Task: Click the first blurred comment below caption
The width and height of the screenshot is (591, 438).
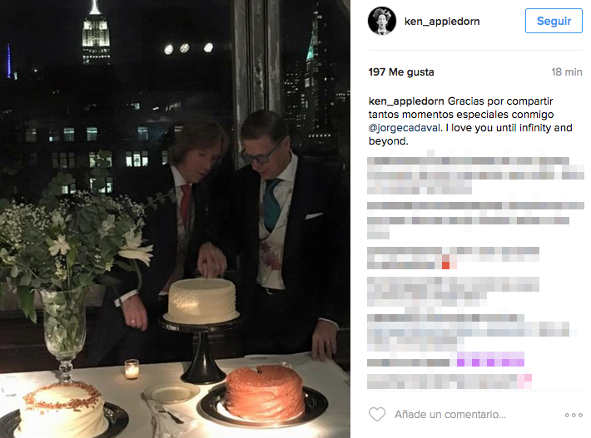Action: [x=475, y=175]
